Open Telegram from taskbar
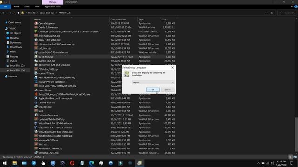298x167 pixels. [x=34, y=163]
